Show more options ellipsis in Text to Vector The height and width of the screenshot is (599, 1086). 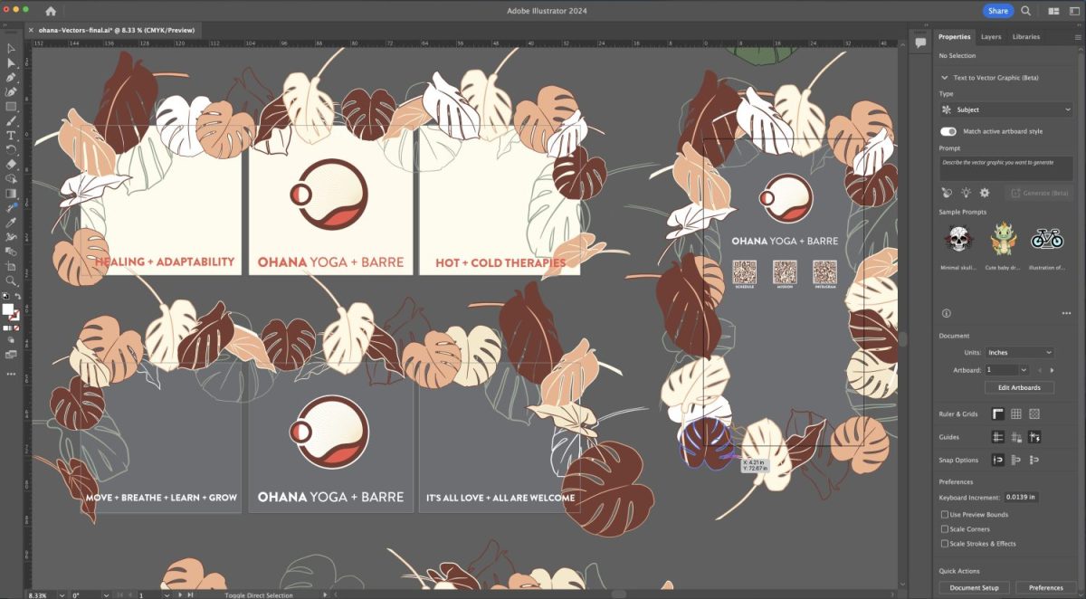(x=1066, y=313)
